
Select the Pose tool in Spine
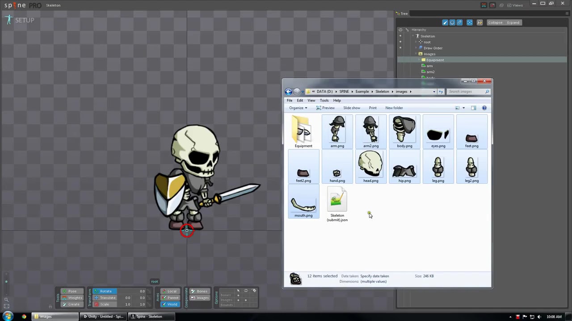(71, 291)
